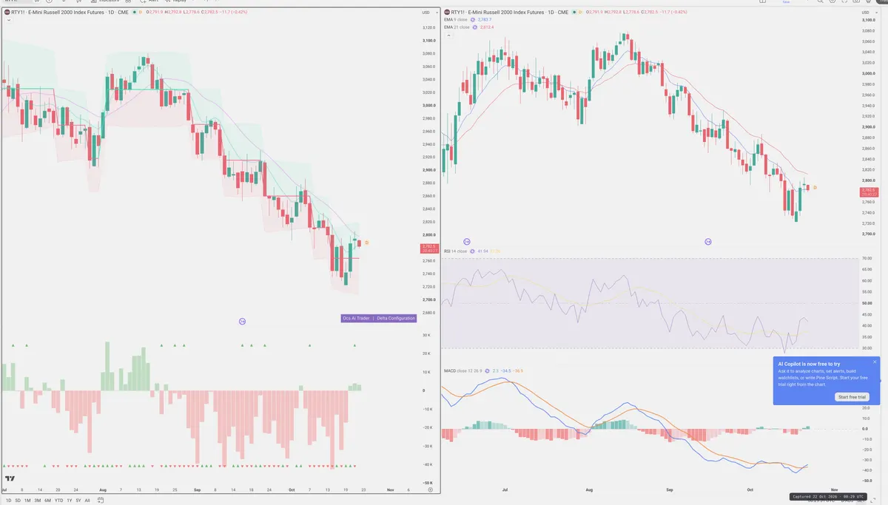Click the icon beside EMA 9 value
This screenshot has width=888, height=505.
click(x=474, y=19)
